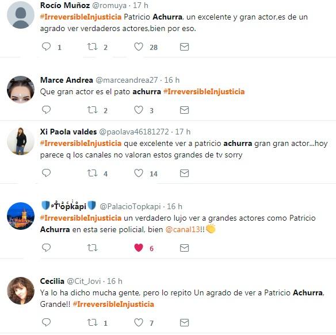Retweet the PalacioTopkapi tweet
Image resolution: width=336 pixels, height=335 pixels.
[x=93, y=248]
